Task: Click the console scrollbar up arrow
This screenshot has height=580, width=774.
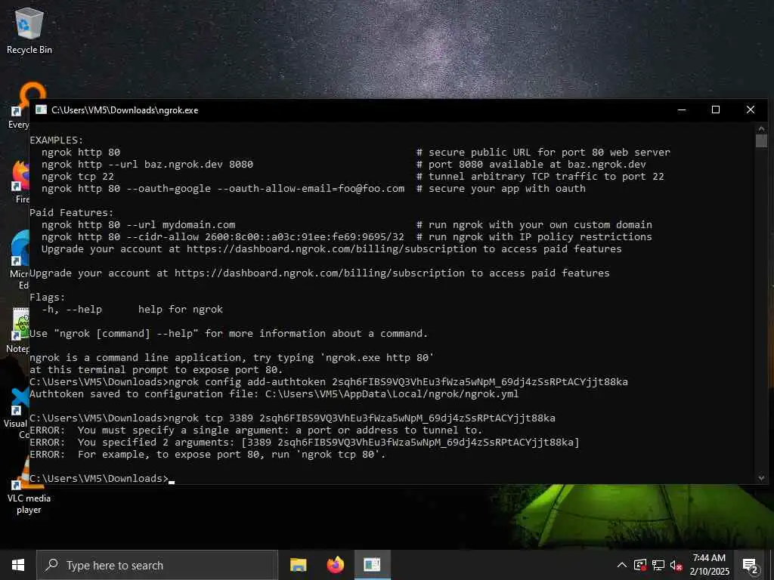Action: click(761, 129)
